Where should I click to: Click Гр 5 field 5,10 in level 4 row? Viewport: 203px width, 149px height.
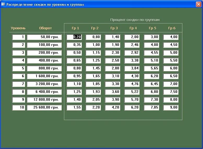pyautogui.click(x=152, y=61)
